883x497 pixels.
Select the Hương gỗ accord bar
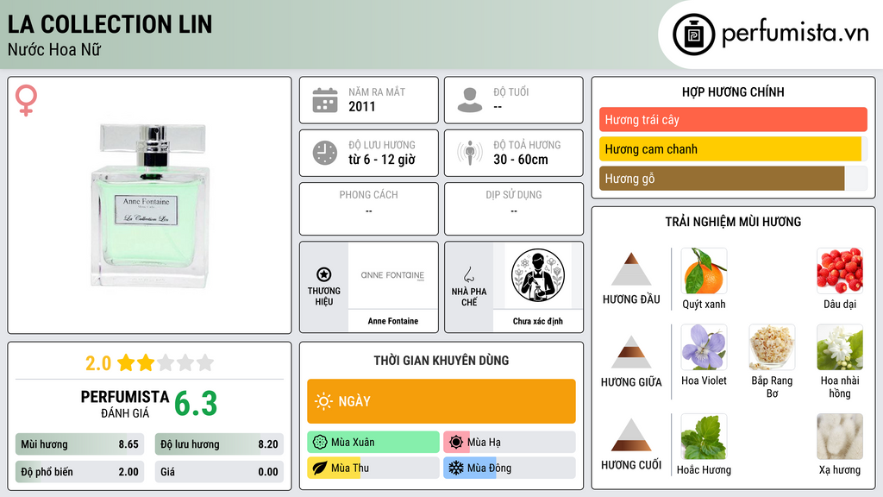pyautogui.click(x=733, y=178)
